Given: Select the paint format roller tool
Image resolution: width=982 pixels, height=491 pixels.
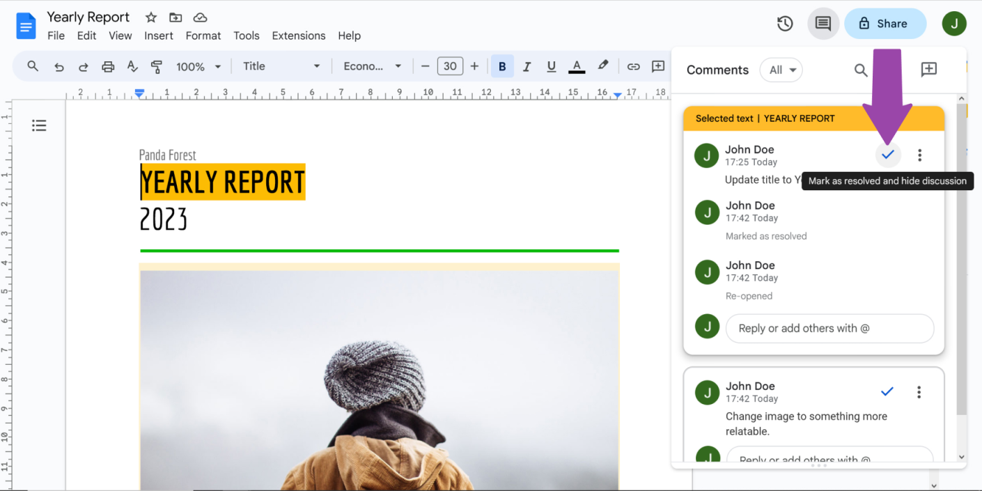Looking at the screenshot, I should (157, 67).
